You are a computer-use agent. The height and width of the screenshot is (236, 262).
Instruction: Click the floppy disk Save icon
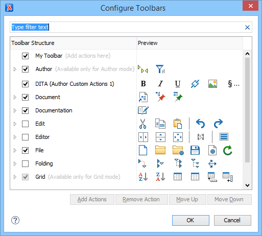point(195,150)
